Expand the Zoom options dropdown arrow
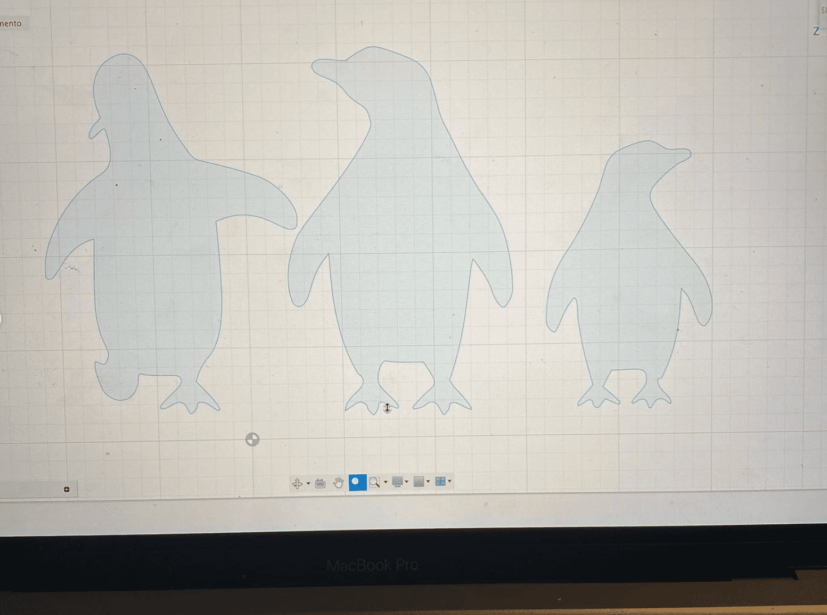Image resolution: width=827 pixels, height=615 pixels. coord(385,482)
